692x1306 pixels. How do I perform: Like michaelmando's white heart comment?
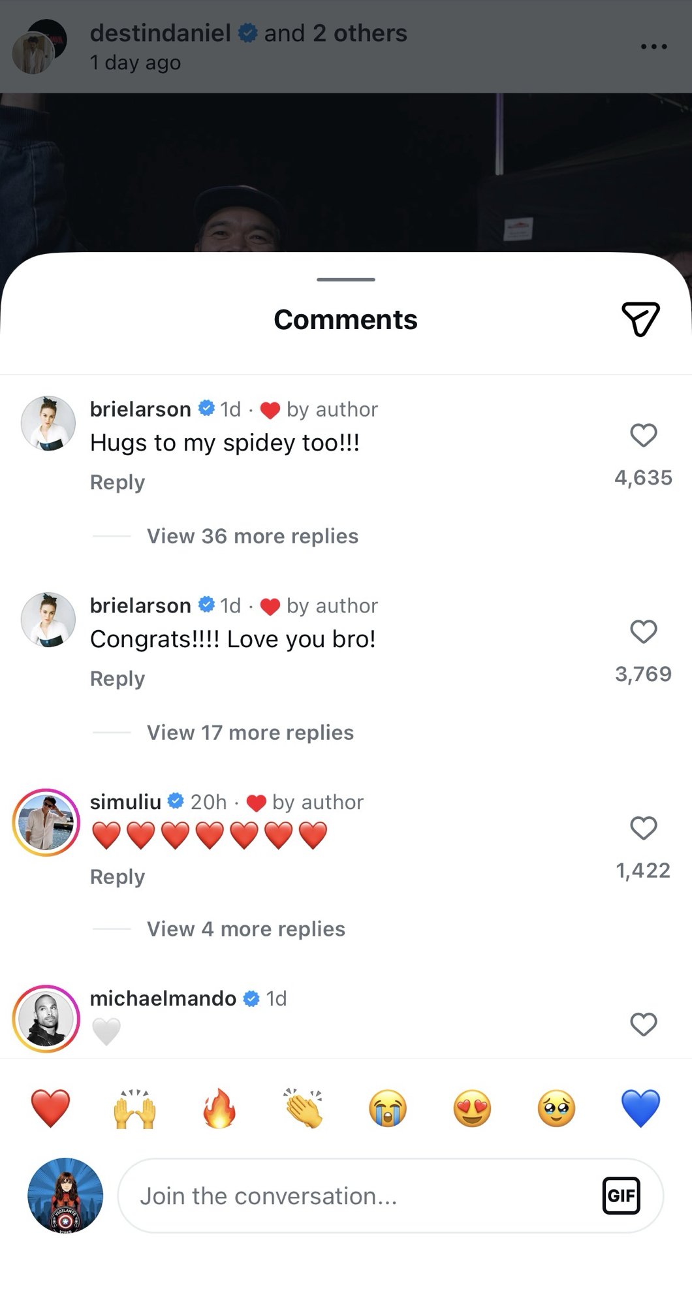tap(643, 1025)
